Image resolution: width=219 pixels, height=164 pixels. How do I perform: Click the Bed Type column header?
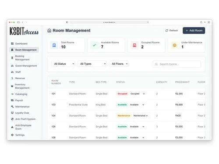pyautogui.click(x=101, y=82)
